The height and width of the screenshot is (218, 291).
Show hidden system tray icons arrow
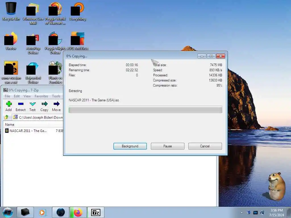(242, 213)
